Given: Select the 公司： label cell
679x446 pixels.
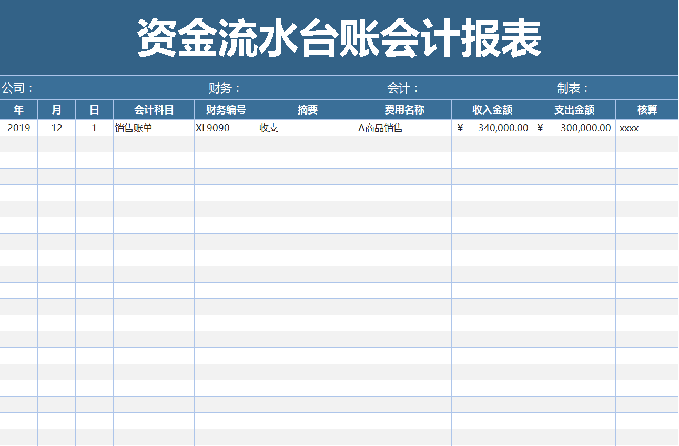Looking at the screenshot, I should pyautogui.click(x=18, y=88).
